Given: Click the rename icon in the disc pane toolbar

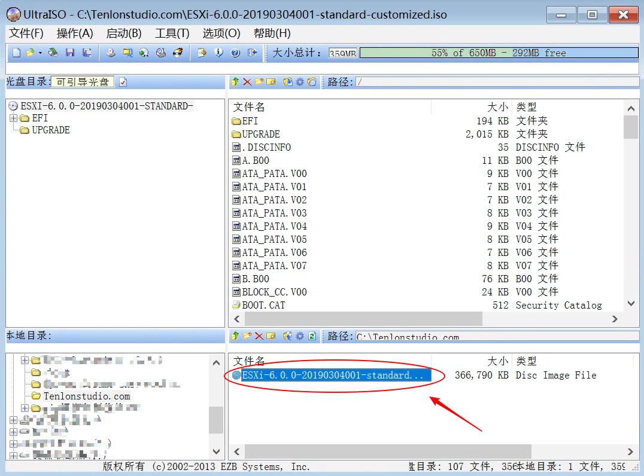Looking at the screenshot, I should [x=271, y=82].
